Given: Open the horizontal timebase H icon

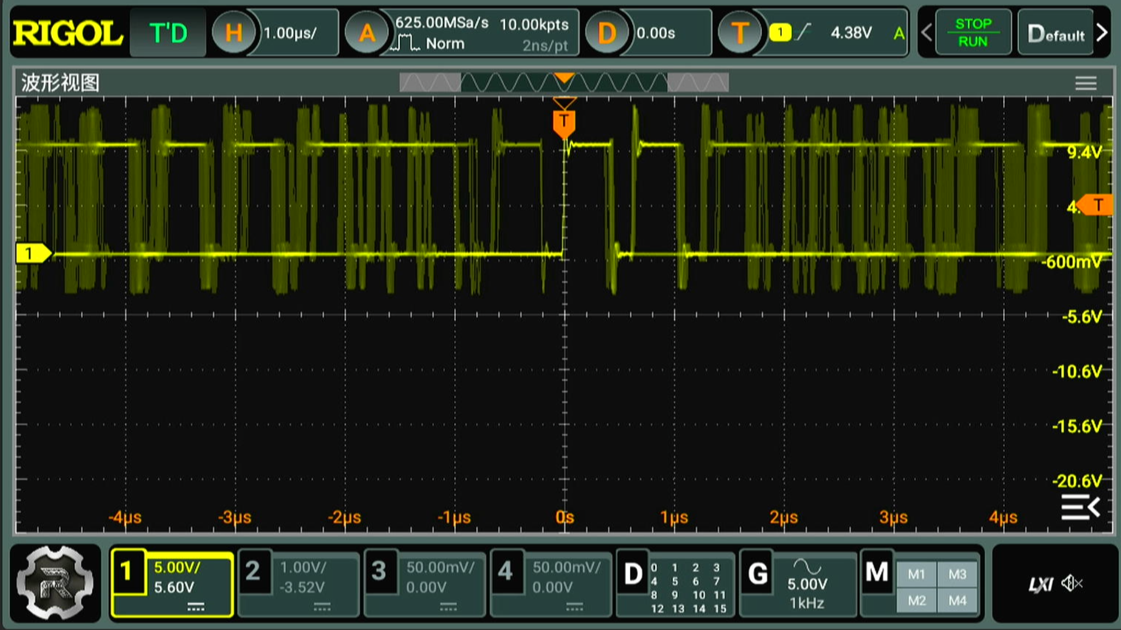Looking at the screenshot, I should (x=234, y=33).
